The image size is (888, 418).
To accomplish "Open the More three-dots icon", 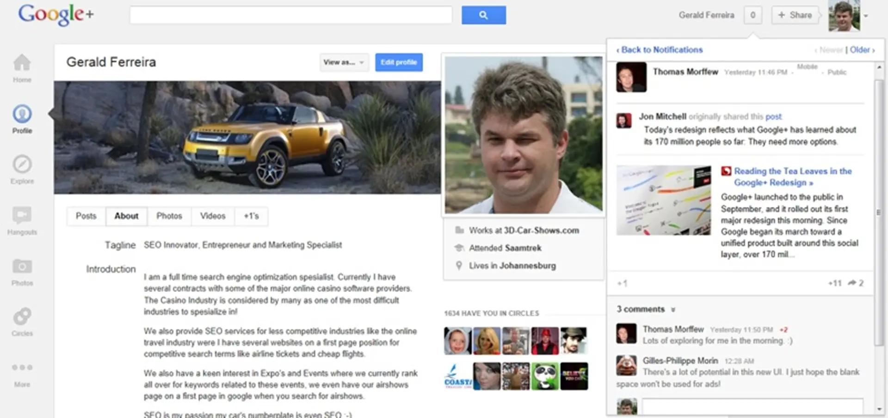I will tap(22, 368).
